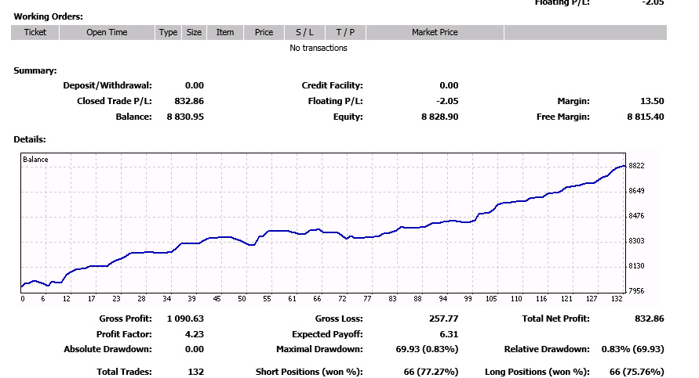This screenshot has height=378, width=699.
Task: Click the 8822 axis label on chart
Action: tap(636, 166)
